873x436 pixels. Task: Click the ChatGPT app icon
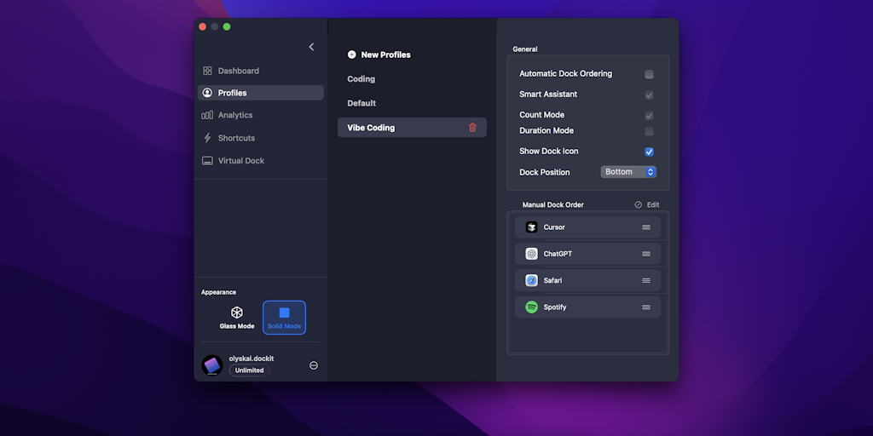[532, 254]
